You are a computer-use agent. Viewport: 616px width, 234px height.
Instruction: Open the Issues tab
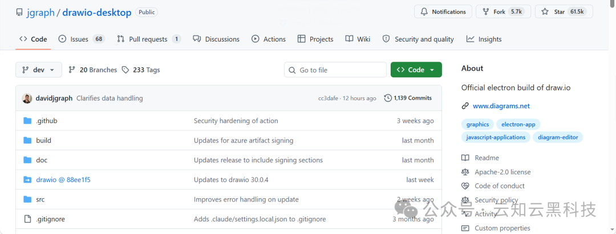pos(82,39)
